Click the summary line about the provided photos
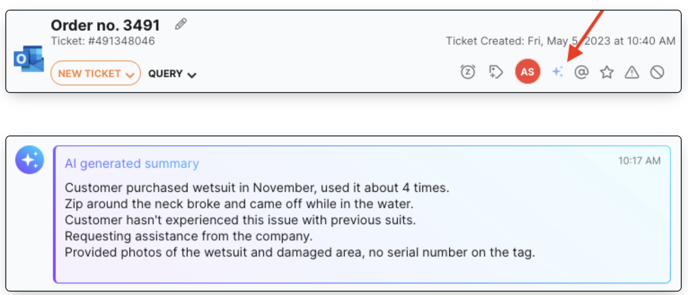The image size is (688, 295). pyautogui.click(x=300, y=253)
